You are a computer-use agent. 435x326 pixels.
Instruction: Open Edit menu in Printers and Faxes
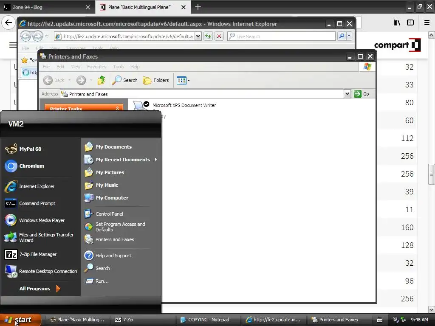point(60,67)
